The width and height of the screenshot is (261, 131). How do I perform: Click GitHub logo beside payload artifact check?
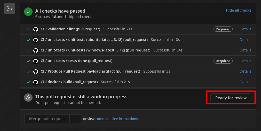36,72
